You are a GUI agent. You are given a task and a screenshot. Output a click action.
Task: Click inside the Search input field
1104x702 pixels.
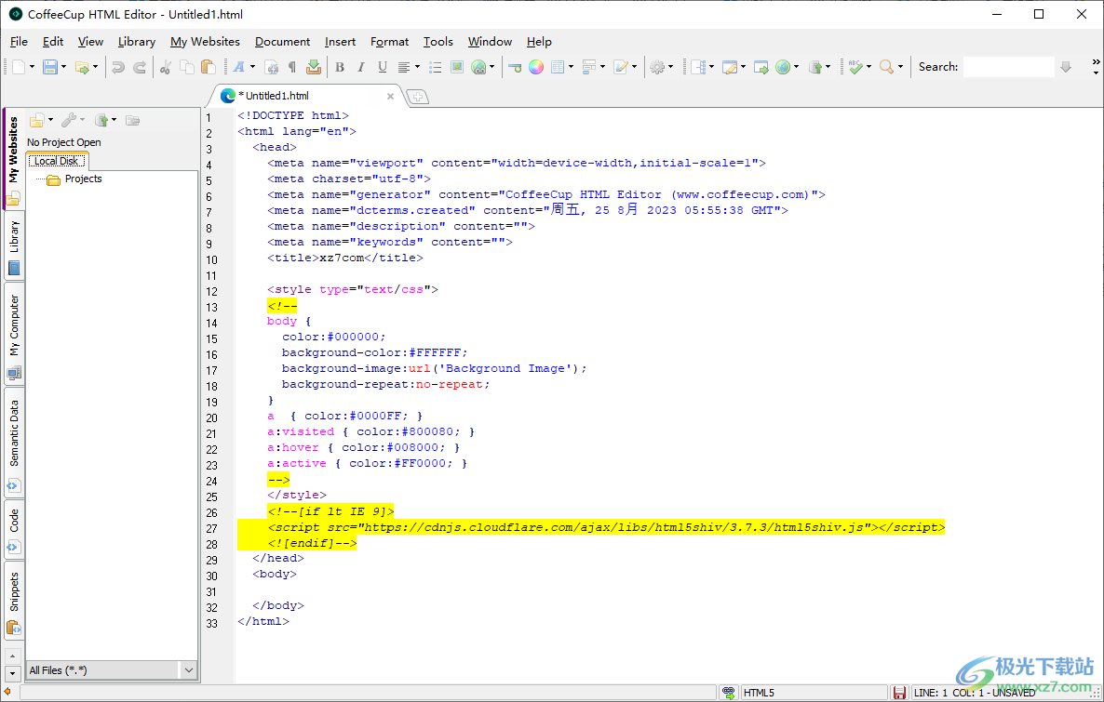point(1008,67)
